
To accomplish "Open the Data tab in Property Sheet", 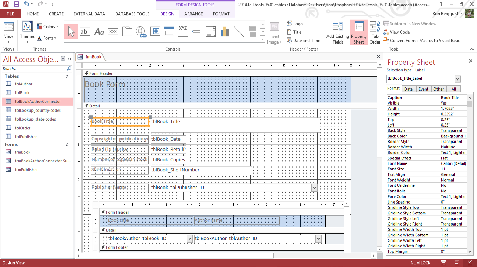I will [409, 89].
